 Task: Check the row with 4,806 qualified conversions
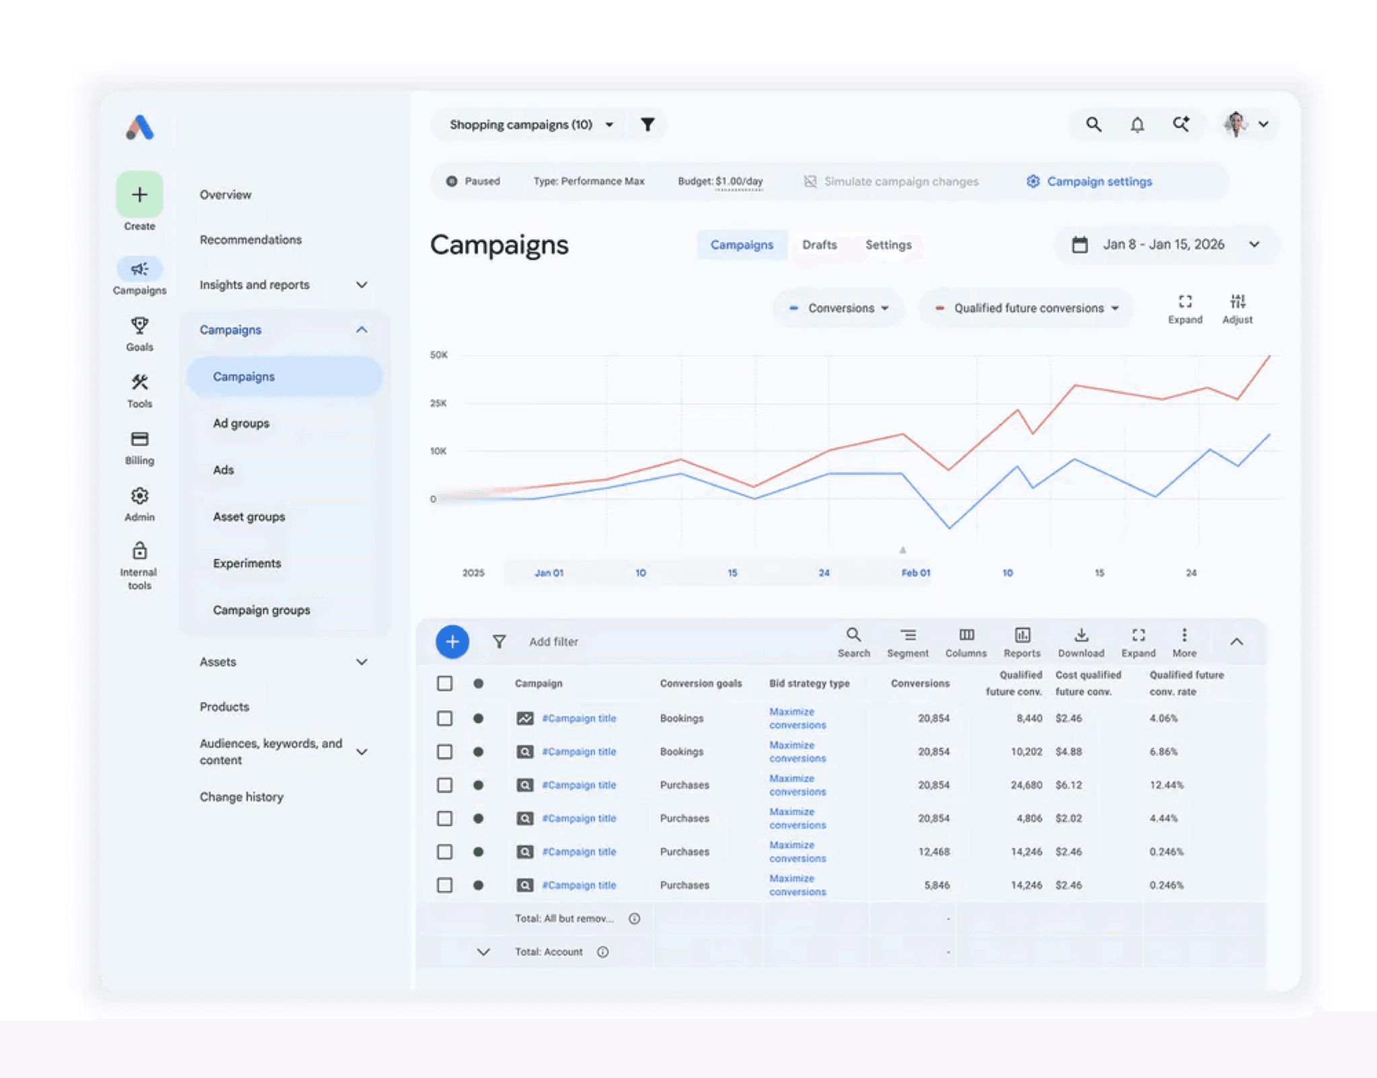[x=444, y=818]
